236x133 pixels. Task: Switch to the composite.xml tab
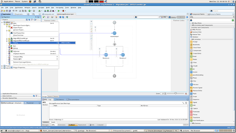(x=48, y=14)
